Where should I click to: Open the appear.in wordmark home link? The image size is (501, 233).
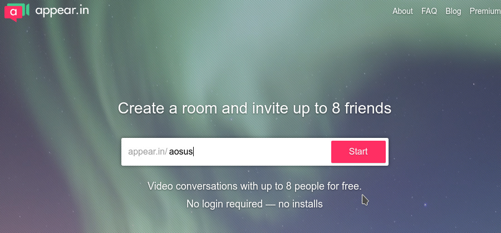62,11
